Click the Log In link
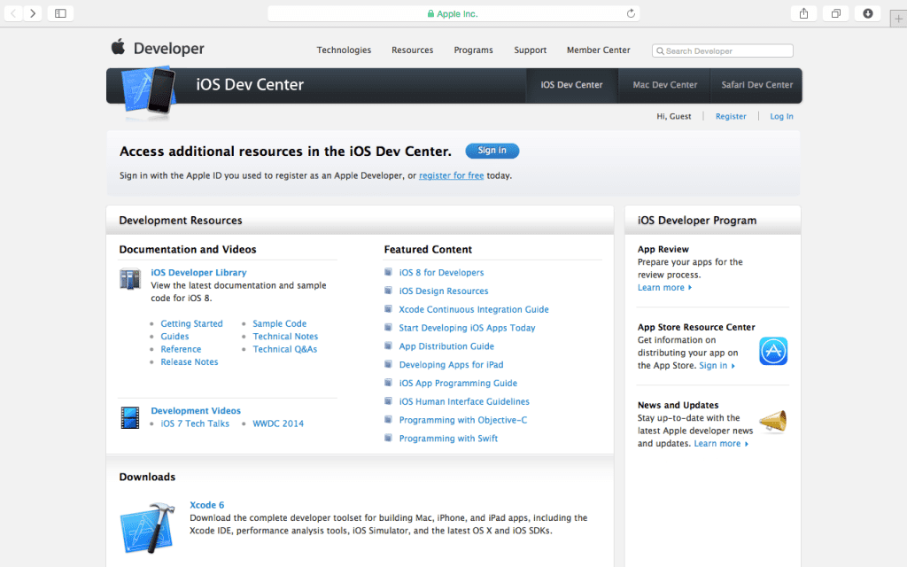This screenshot has width=907, height=567. pos(781,116)
